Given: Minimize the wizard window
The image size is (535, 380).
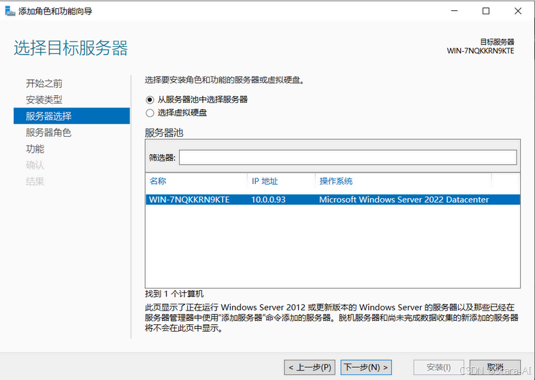Looking at the screenshot, I should coord(455,11).
